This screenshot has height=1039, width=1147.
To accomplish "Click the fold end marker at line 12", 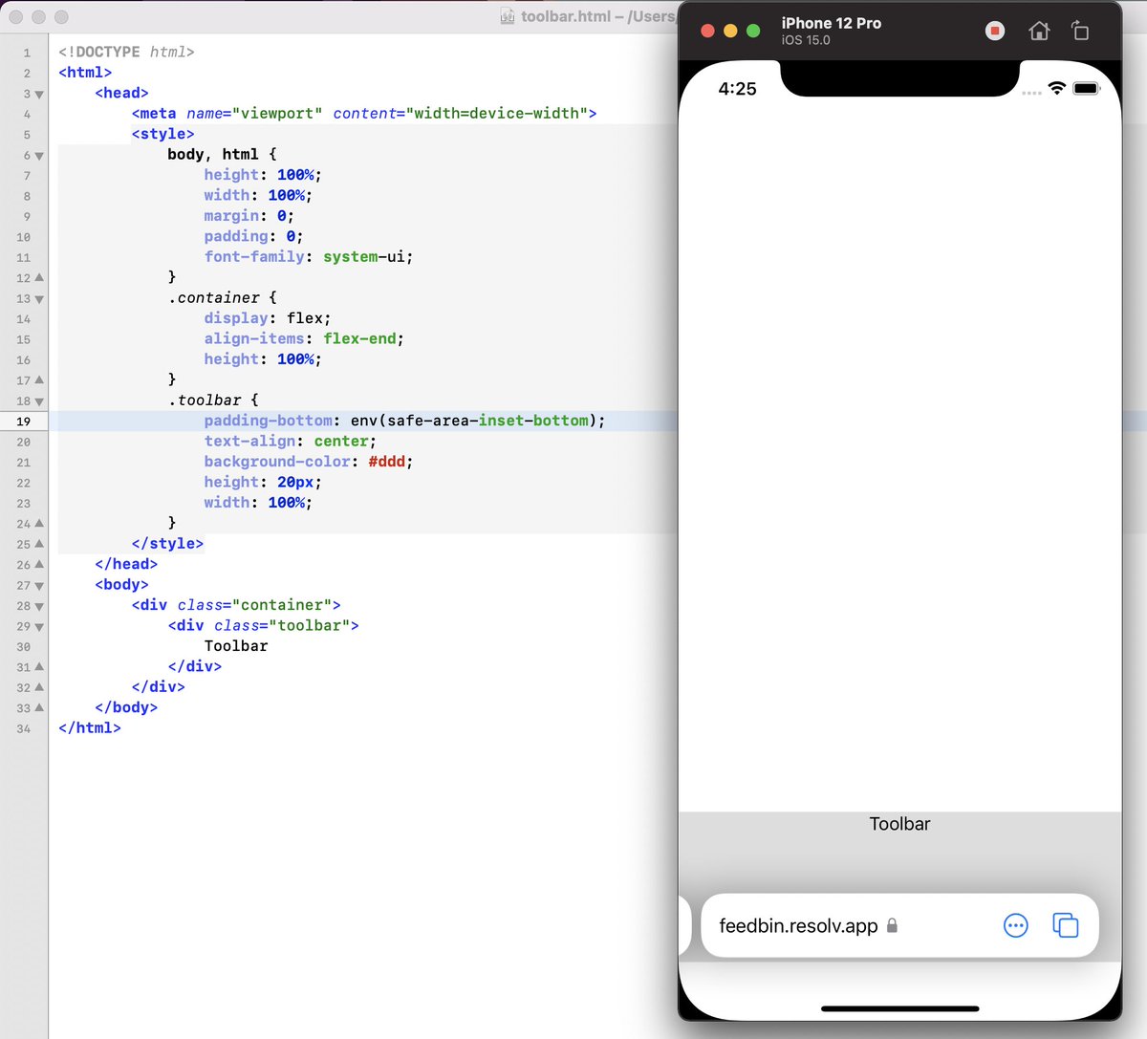I will (39, 277).
